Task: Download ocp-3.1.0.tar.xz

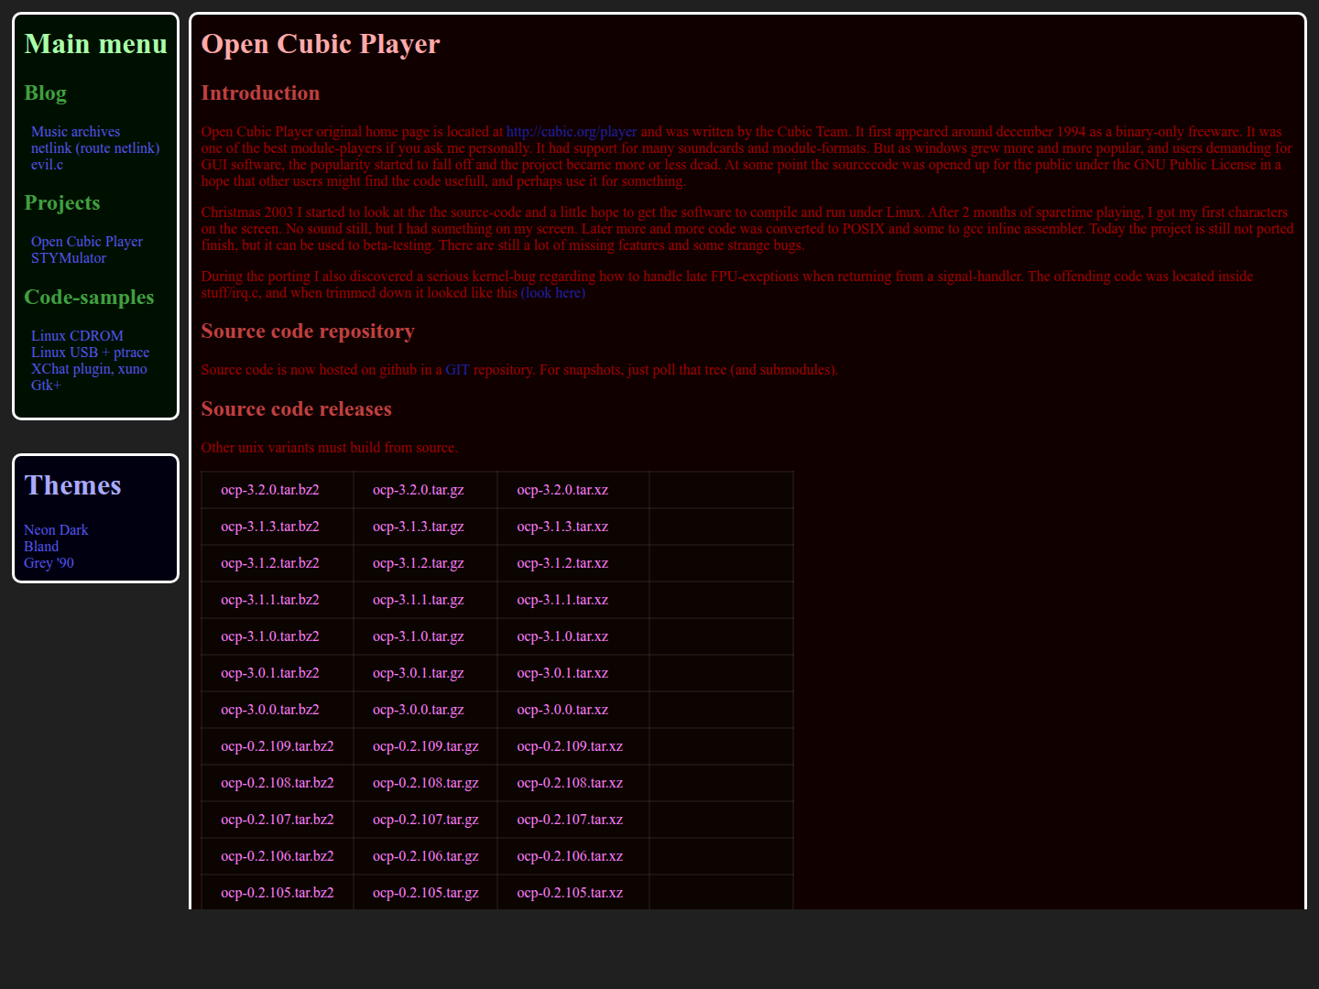Action: pos(562,636)
